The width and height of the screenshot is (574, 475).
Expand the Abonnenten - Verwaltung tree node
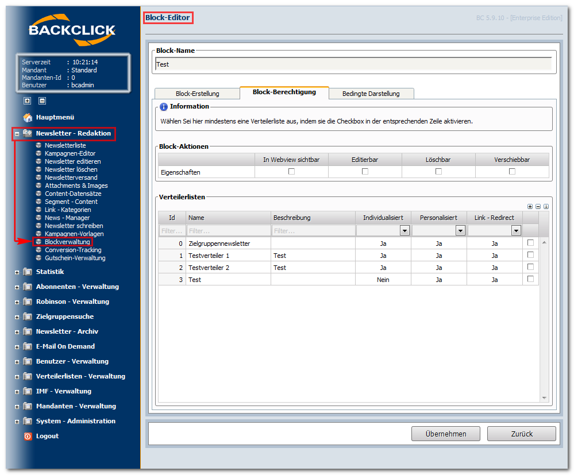tap(17, 287)
